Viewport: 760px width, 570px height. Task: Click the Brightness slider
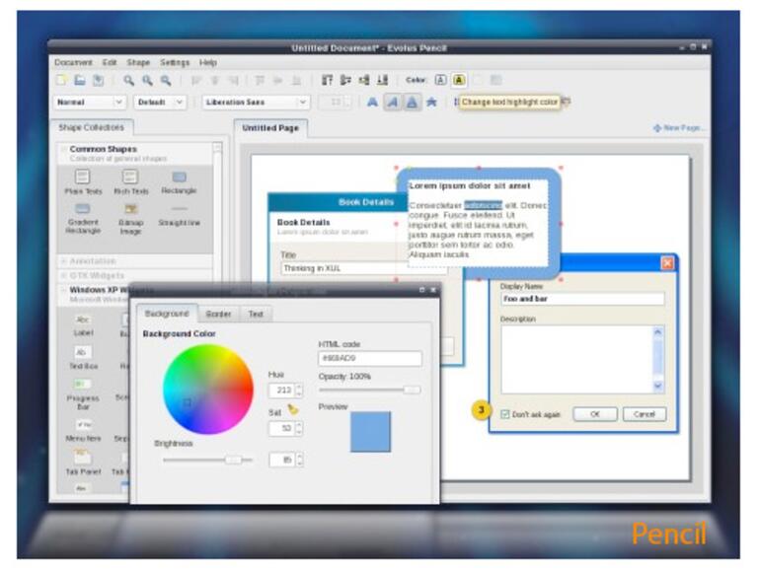pos(208,460)
